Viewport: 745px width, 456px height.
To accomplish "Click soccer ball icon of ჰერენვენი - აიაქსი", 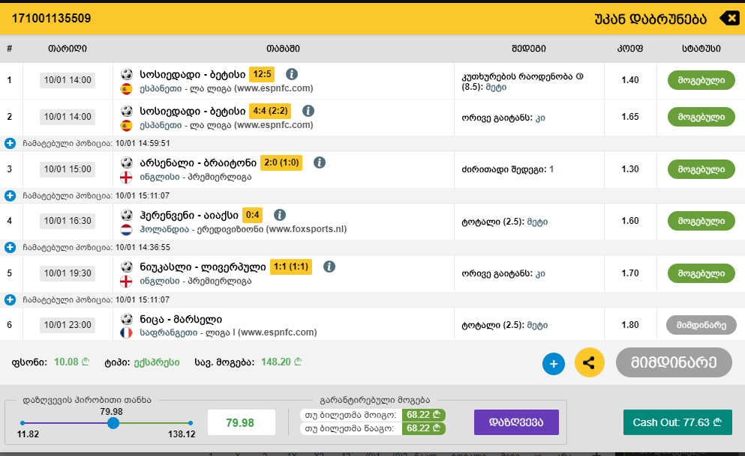I will coord(126,215).
